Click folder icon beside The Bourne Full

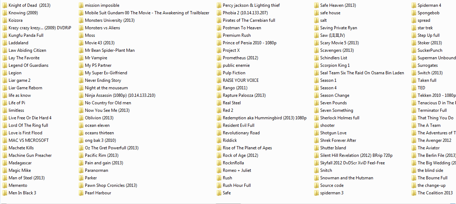point(414,178)
